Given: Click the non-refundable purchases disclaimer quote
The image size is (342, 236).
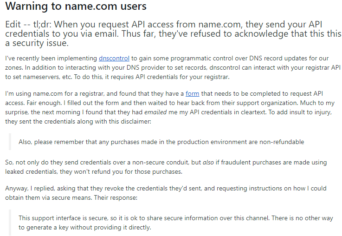Looking at the screenshot, I should [161, 142].
